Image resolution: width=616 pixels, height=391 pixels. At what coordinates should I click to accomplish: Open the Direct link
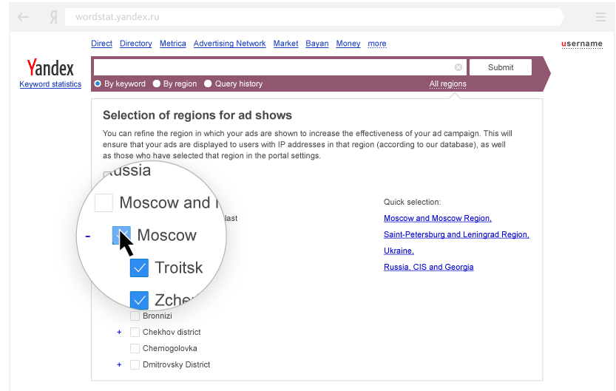[102, 44]
